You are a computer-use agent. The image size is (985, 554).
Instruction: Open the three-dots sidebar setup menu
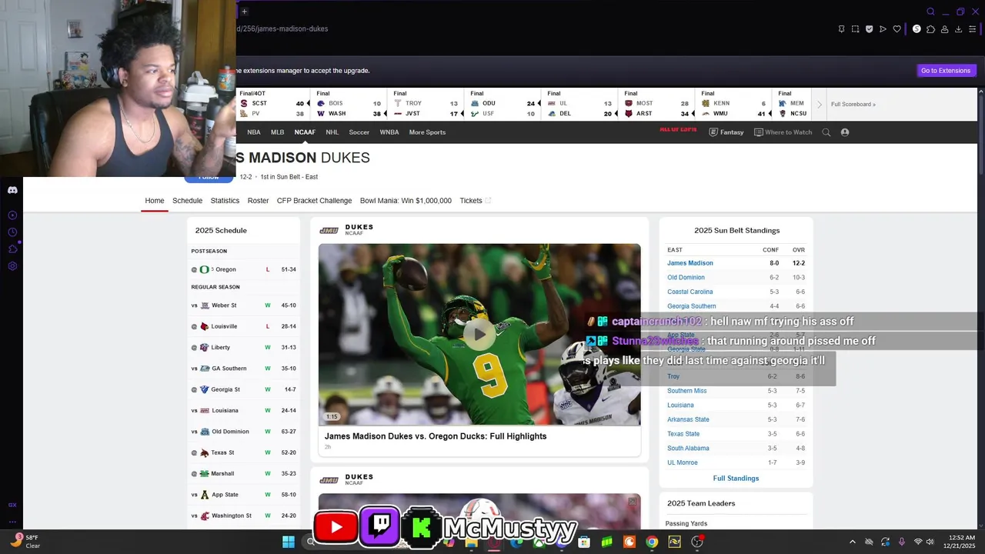click(12, 522)
